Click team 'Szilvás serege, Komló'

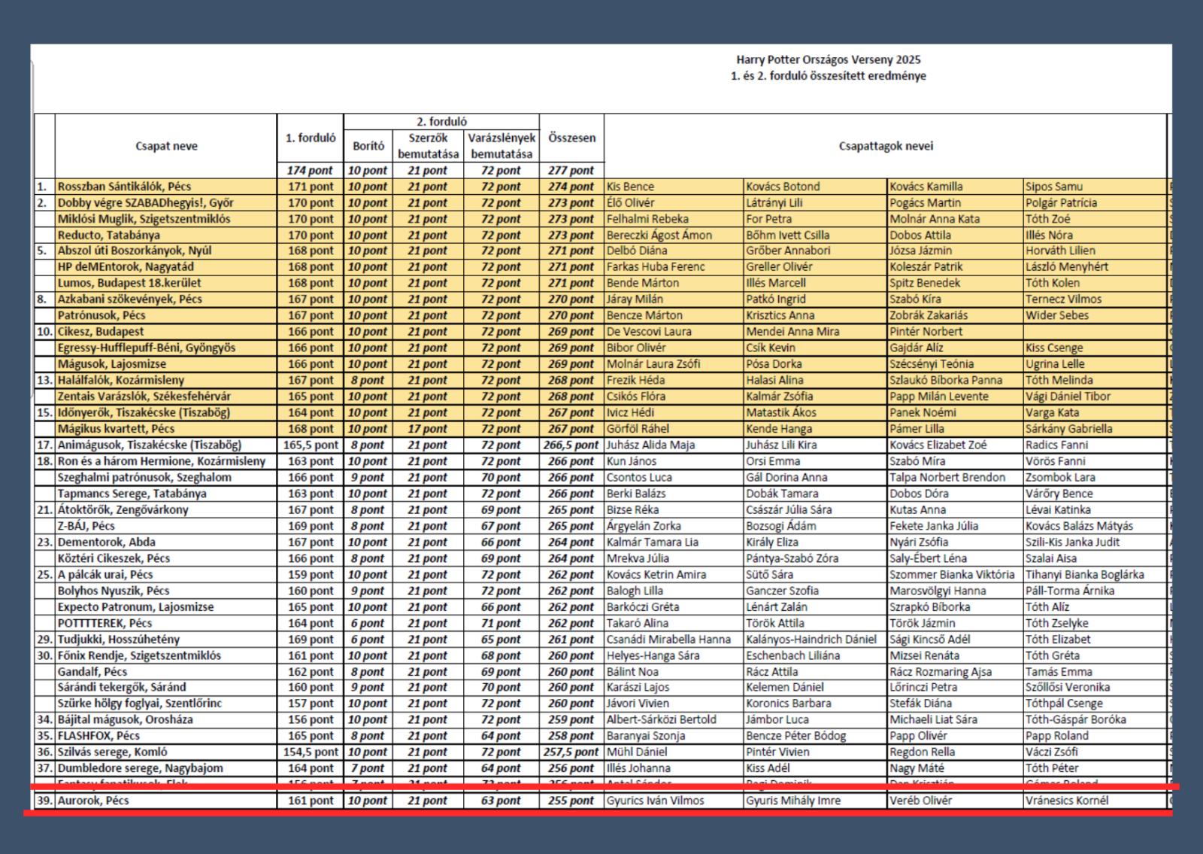click(x=113, y=752)
